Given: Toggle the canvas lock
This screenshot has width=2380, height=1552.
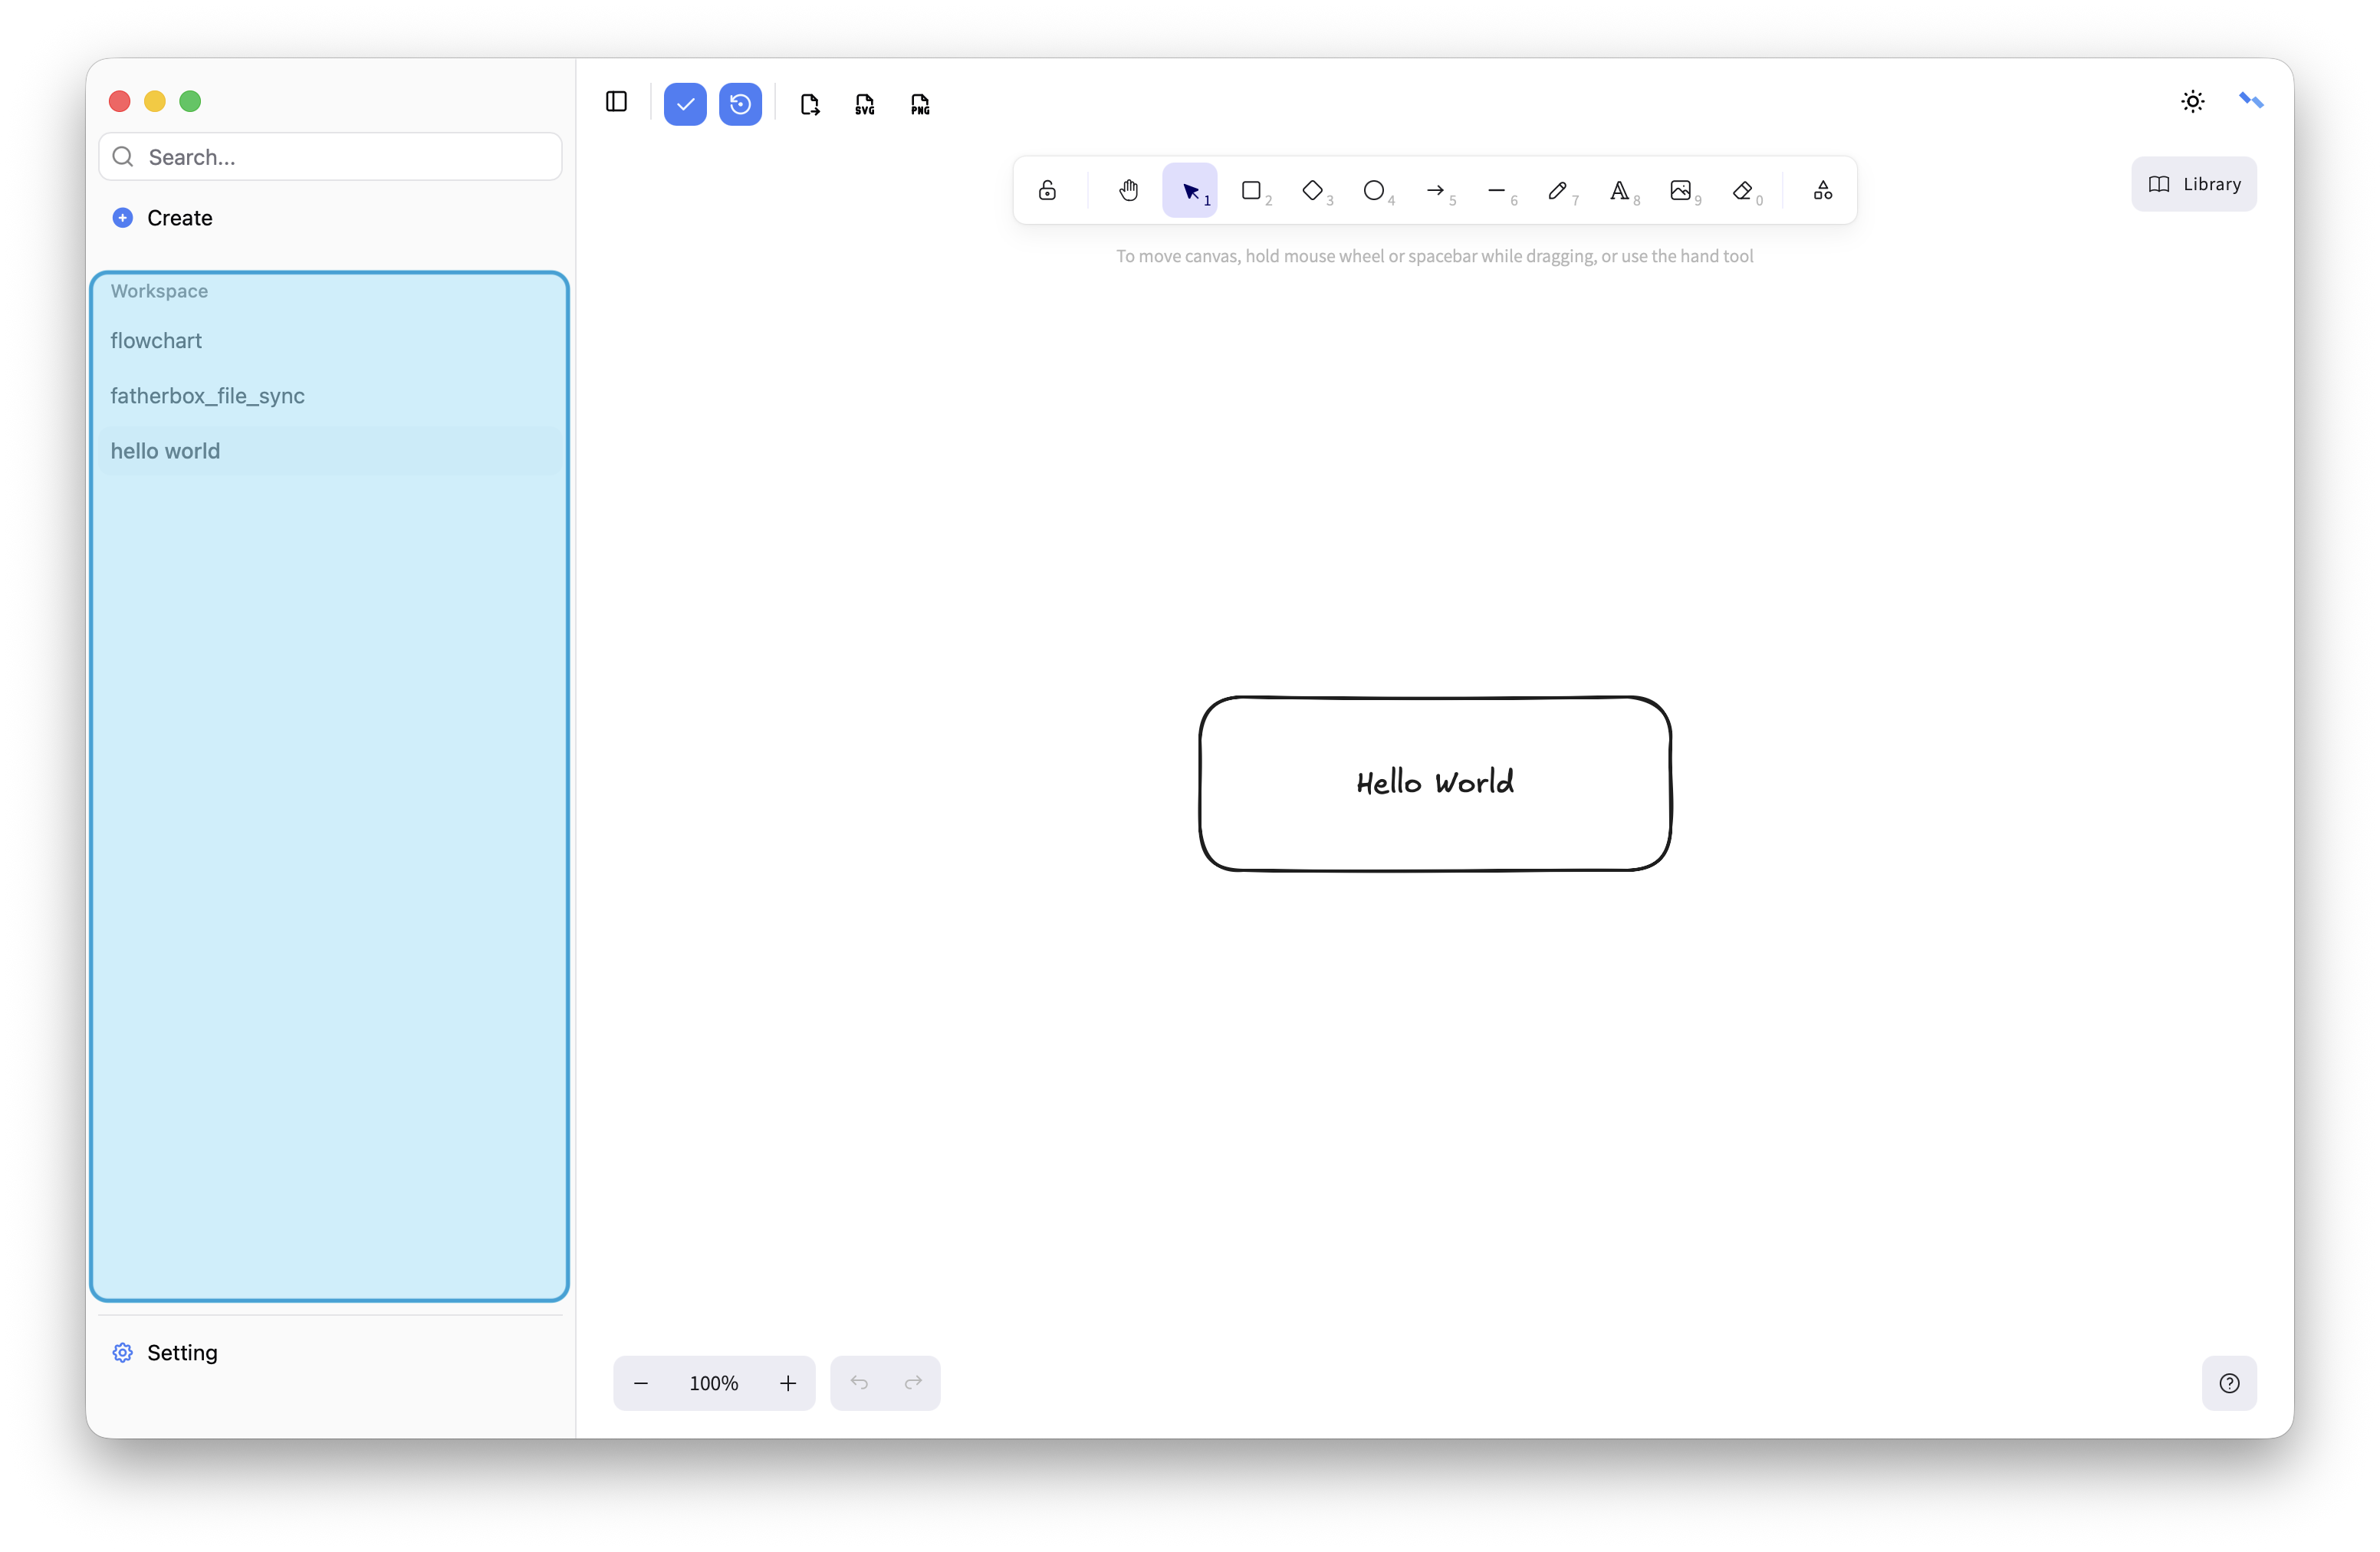Looking at the screenshot, I should click(x=1047, y=190).
